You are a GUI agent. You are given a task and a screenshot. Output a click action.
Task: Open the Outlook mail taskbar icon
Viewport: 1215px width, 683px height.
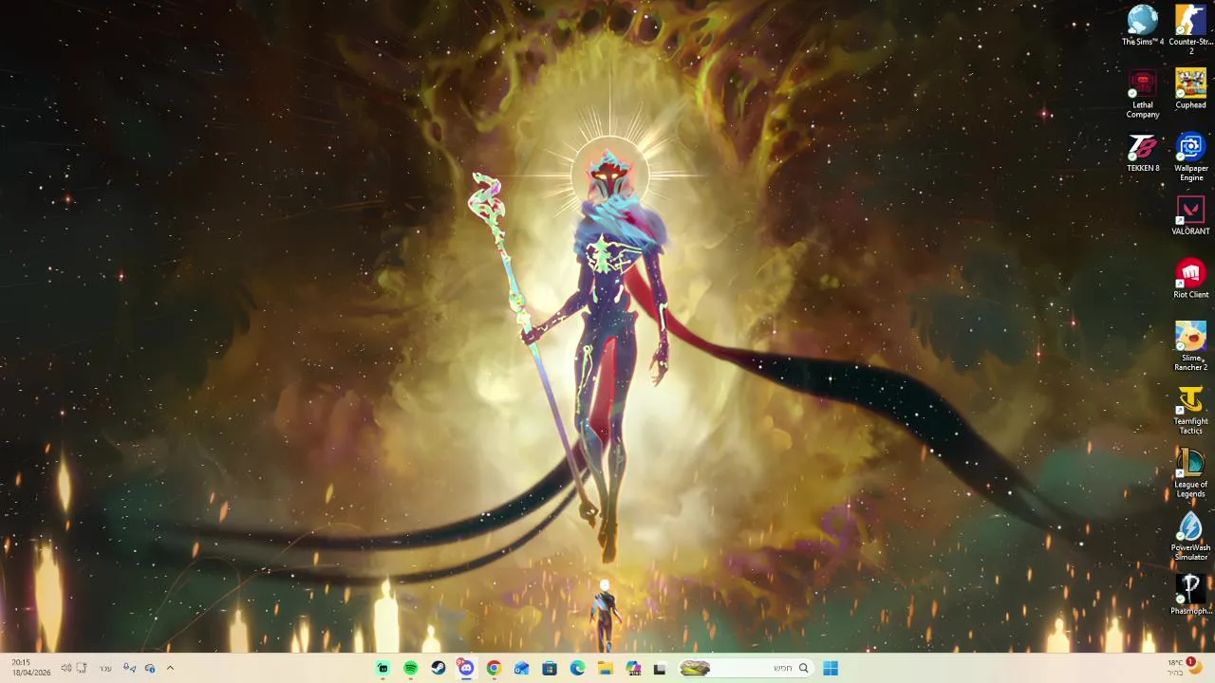pos(521,669)
